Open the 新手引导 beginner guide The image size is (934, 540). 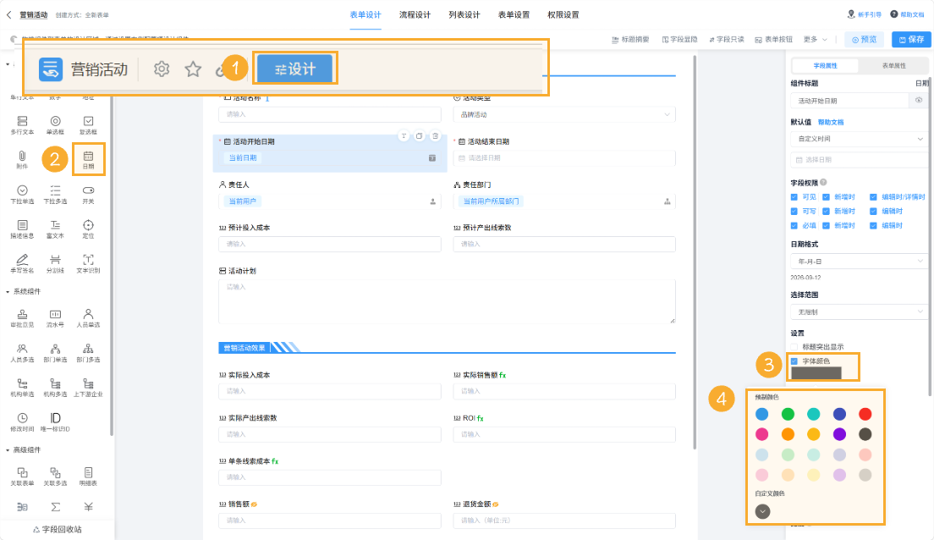(x=864, y=14)
